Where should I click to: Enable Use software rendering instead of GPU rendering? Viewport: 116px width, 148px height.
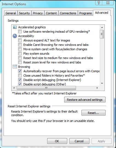[x=20, y=32]
